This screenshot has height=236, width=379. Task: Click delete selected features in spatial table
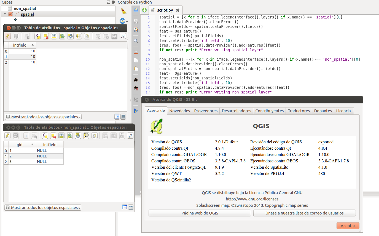[27, 36]
